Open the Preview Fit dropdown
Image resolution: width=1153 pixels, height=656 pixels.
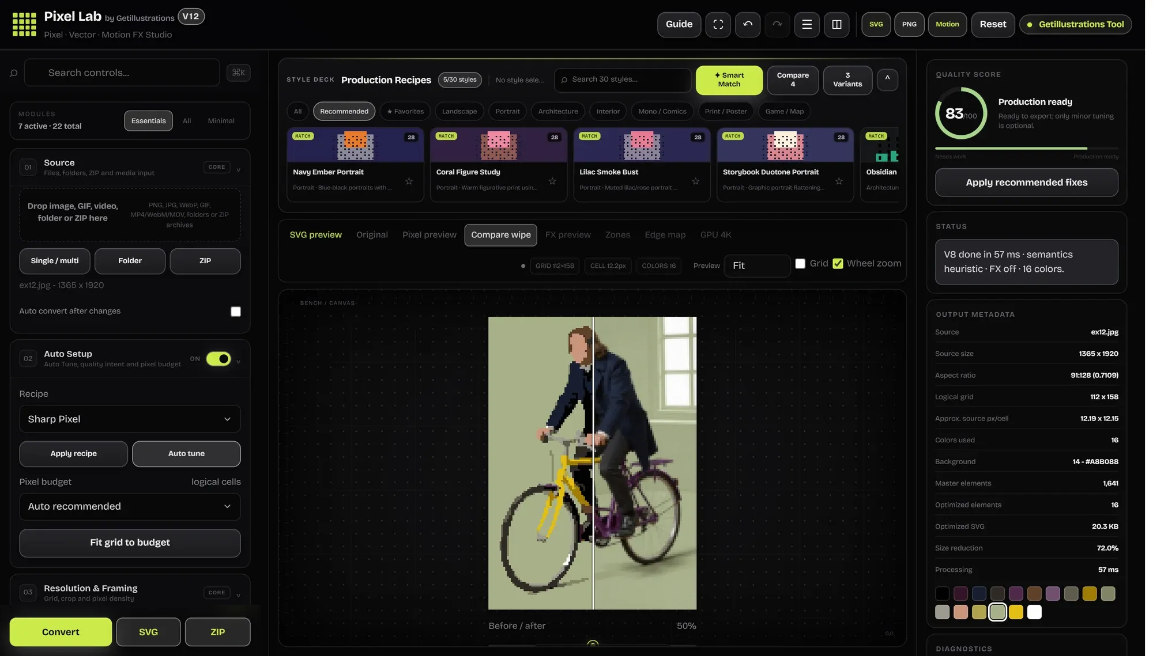point(757,266)
